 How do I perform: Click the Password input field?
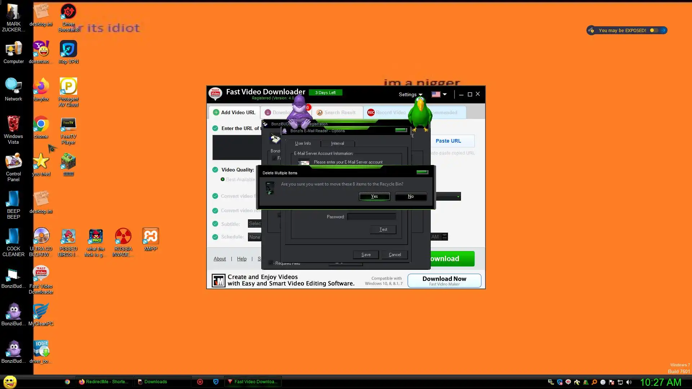tap(371, 217)
